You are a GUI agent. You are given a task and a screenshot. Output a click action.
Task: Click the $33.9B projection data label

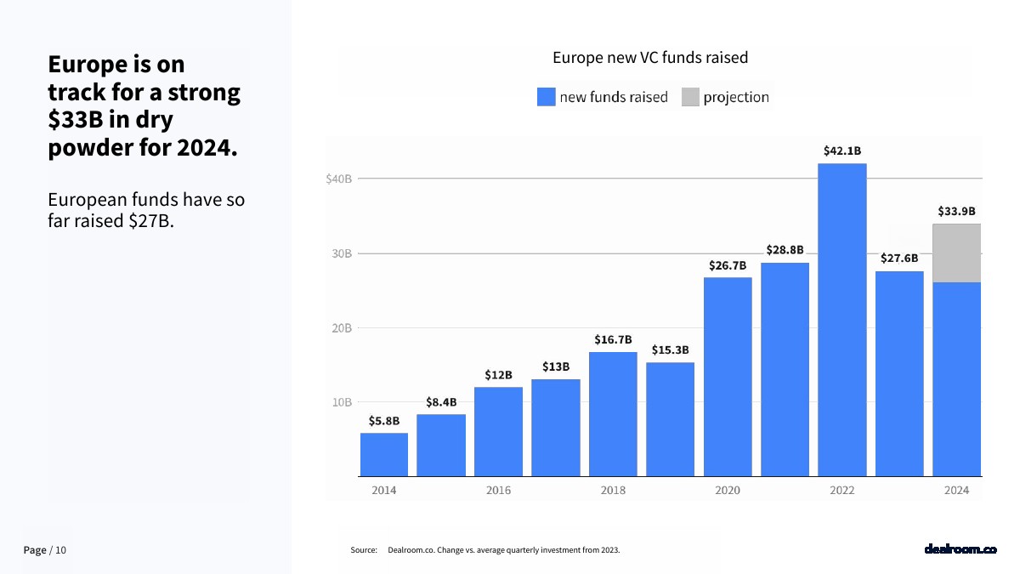956,211
